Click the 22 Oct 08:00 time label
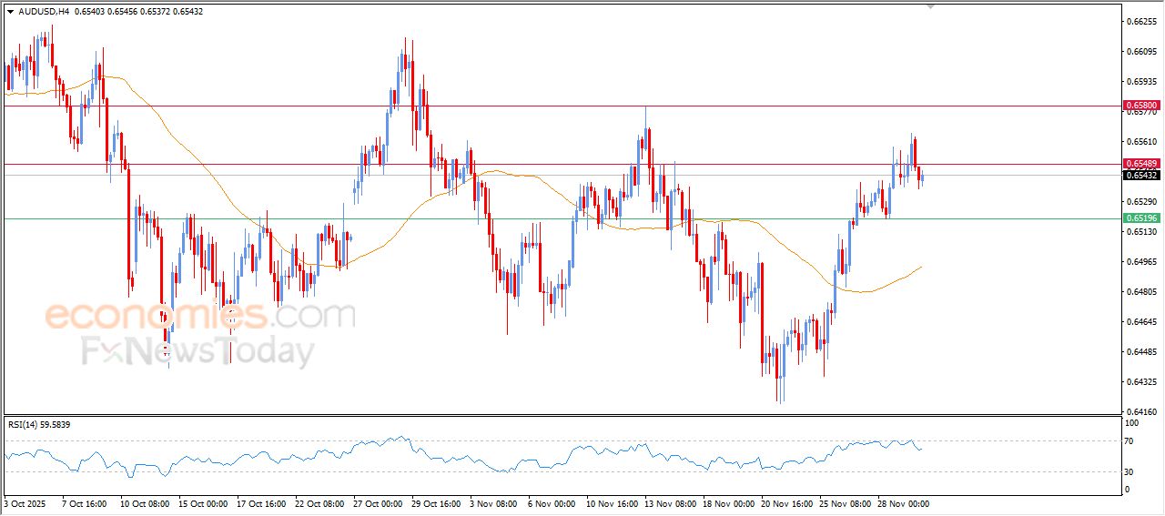Screen dimensions: 1165x516 click(x=319, y=503)
